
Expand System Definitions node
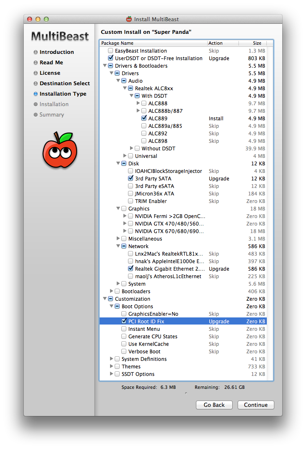112,359
